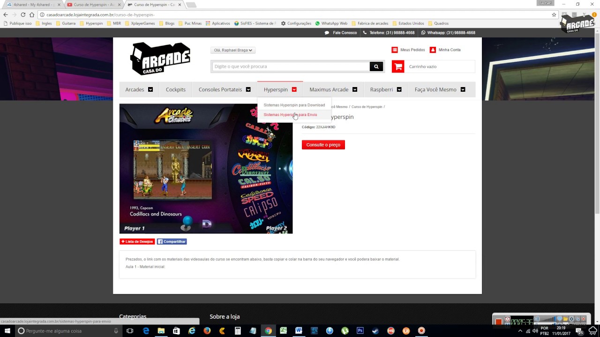Click the Cadillacs and Dinosaurs product image
This screenshot has height=337, width=600.
click(x=206, y=168)
